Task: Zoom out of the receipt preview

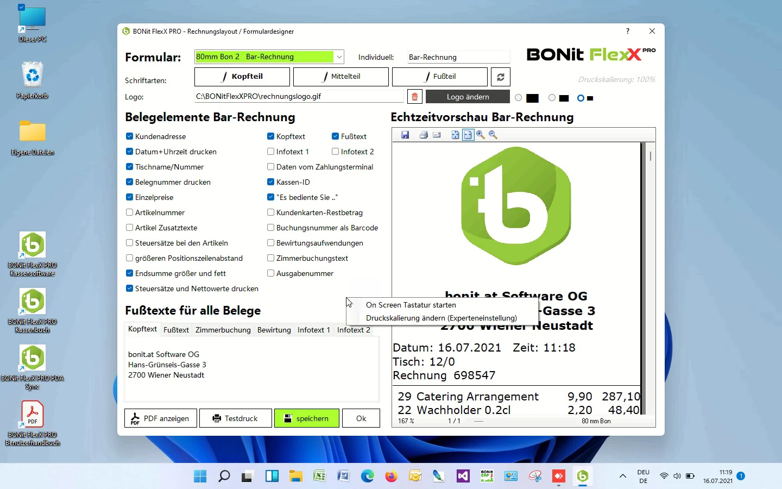Action: click(493, 135)
